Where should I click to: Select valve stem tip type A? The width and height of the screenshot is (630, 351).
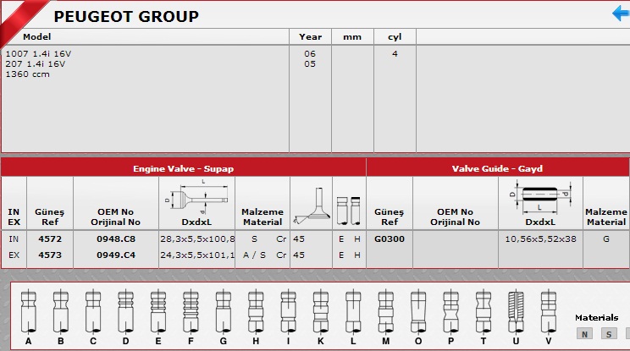tap(29, 312)
